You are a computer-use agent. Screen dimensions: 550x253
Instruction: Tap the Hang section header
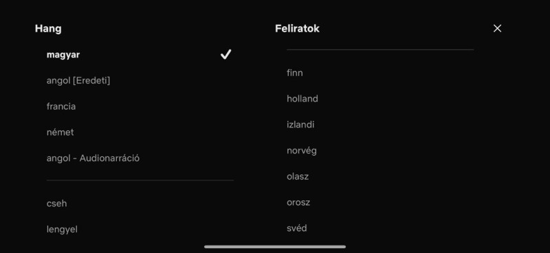click(48, 28)
